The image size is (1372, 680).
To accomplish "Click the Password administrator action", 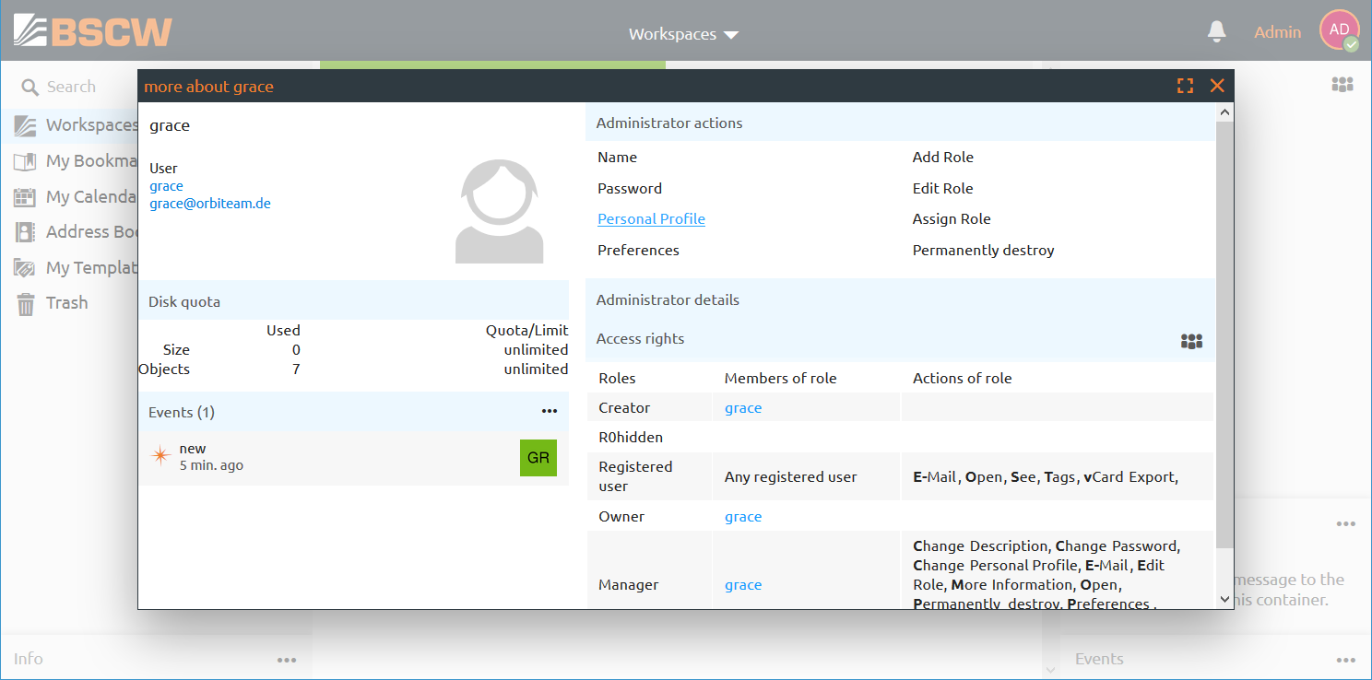I will click(630, 188).
